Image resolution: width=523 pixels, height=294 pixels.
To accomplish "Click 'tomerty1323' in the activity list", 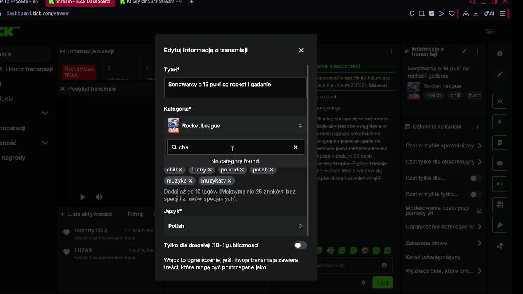I will coord(91,231).
